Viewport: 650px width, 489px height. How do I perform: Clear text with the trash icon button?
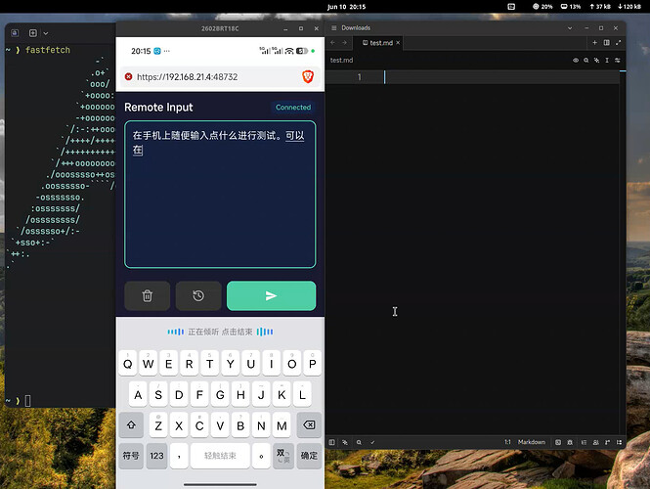148,295
